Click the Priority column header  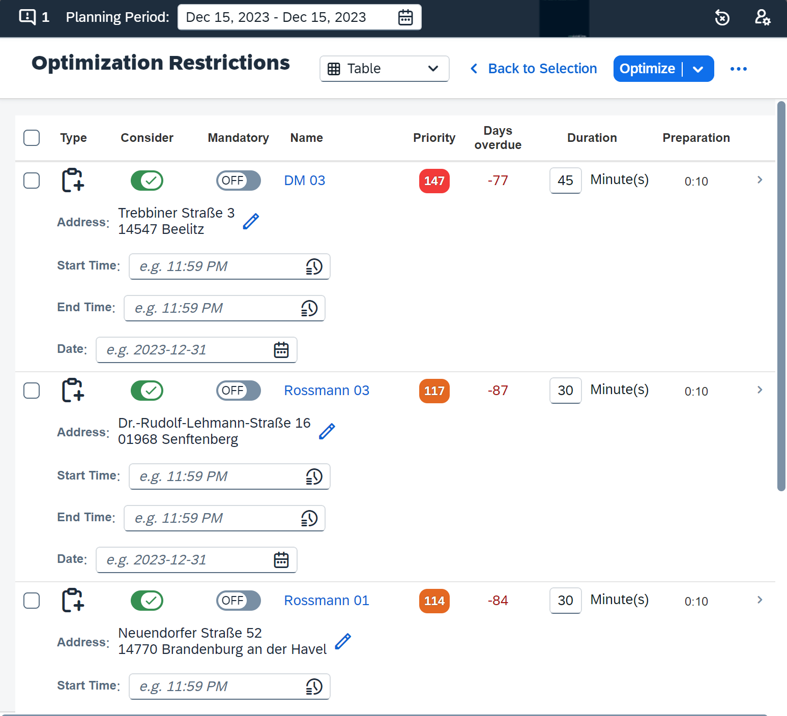434,138
